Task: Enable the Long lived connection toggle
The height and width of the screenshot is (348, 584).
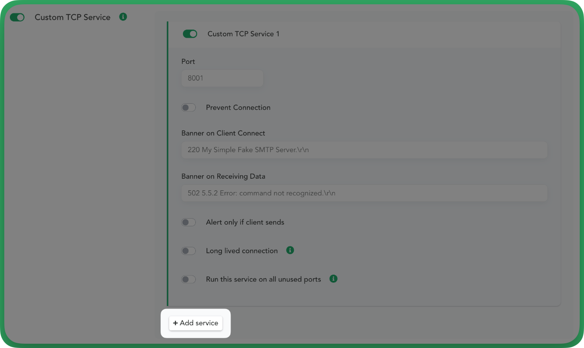Action: 189,251
